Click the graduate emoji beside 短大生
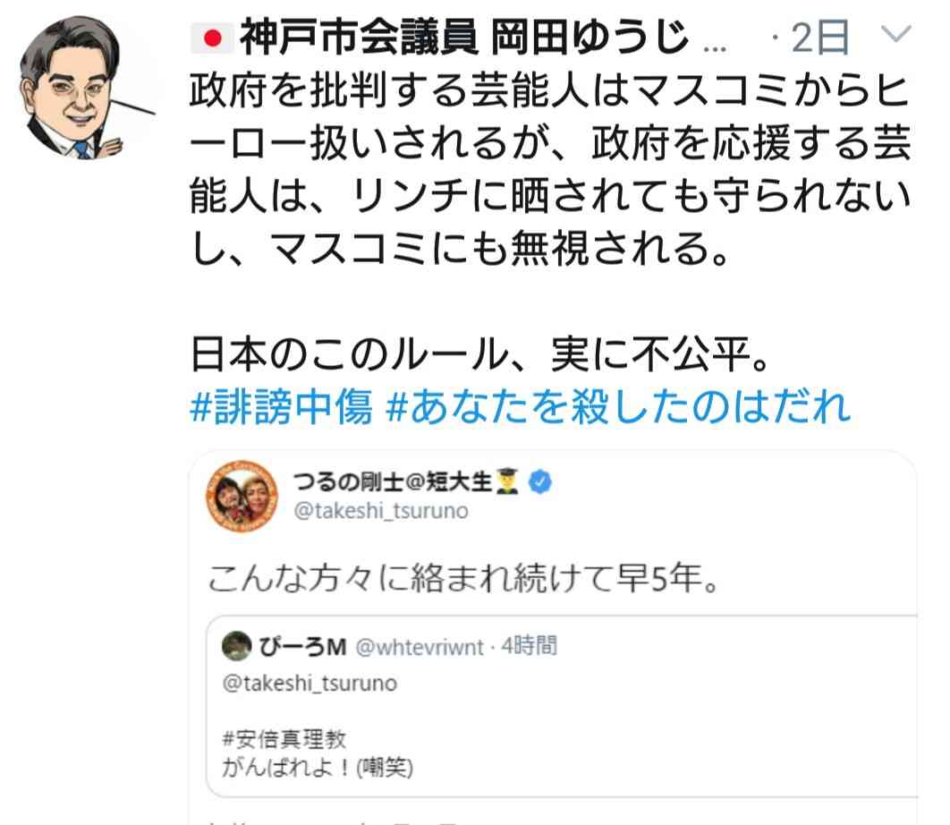This screenshot has height=825, width=950. click(507, 482)
